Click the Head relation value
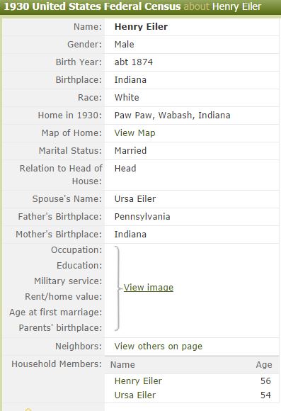Viewport: 281px width, 411px height. (125, 168)
